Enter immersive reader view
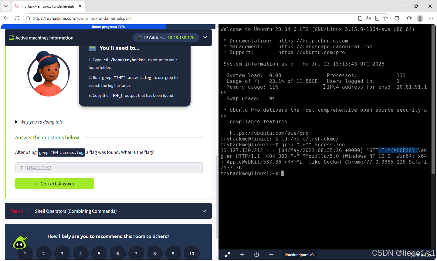Screen dimensions: 437x261 coord(377,18)
